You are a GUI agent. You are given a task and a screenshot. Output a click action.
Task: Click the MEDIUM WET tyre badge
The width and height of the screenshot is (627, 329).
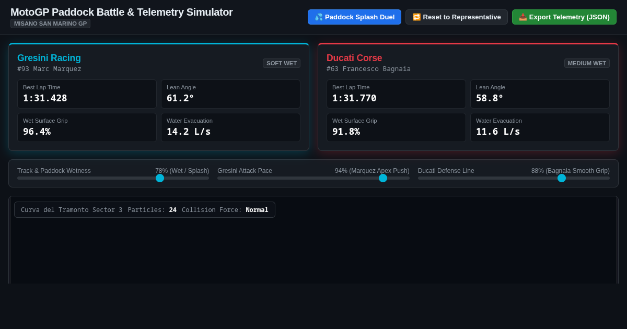(x=587, y=63)
